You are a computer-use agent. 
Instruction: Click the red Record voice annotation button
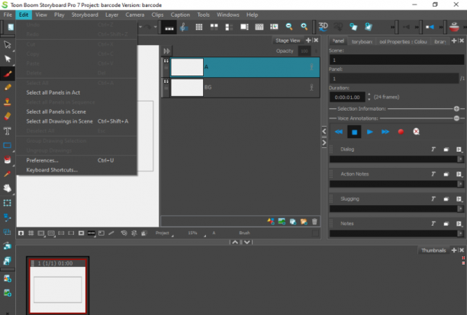coord(401,132)
